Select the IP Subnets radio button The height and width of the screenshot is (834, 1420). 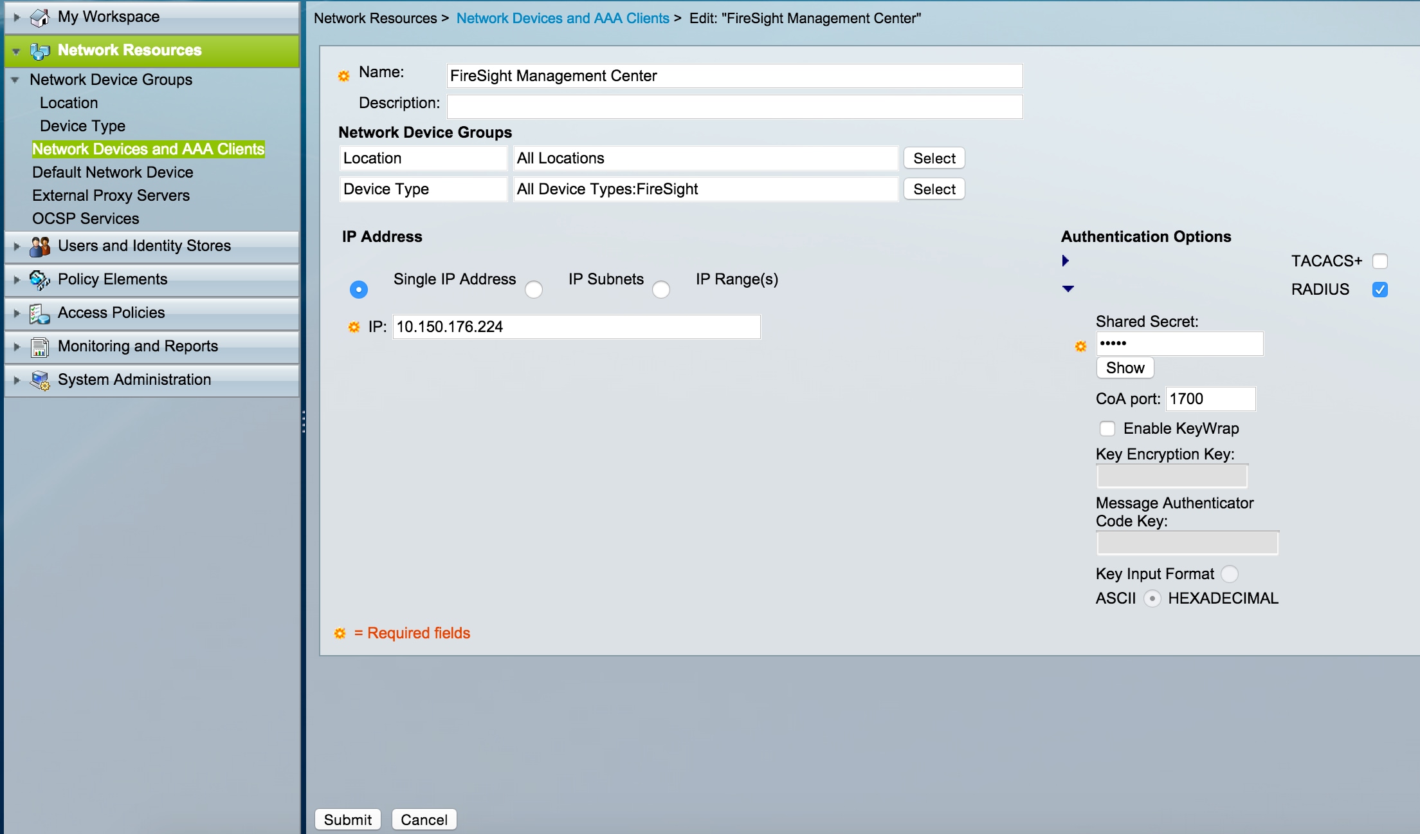(x=534, y=290)
